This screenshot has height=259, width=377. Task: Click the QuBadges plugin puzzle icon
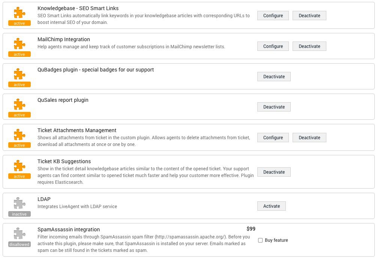(20, 74)
